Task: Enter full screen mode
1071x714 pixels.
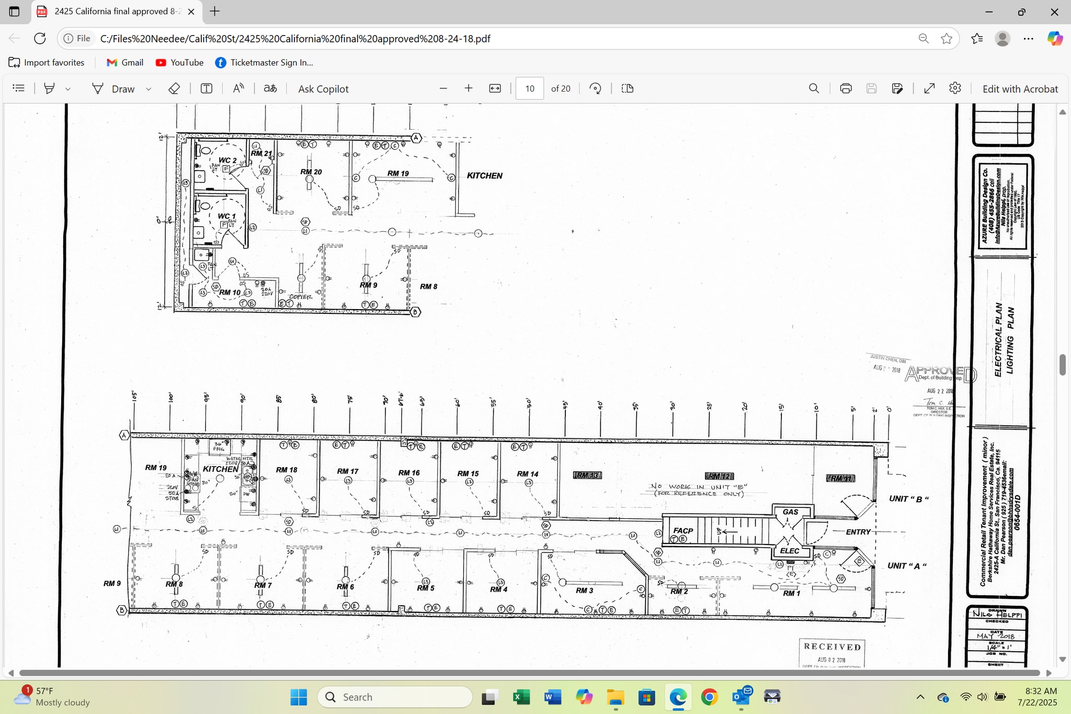Action: click(x=929, y=88)
